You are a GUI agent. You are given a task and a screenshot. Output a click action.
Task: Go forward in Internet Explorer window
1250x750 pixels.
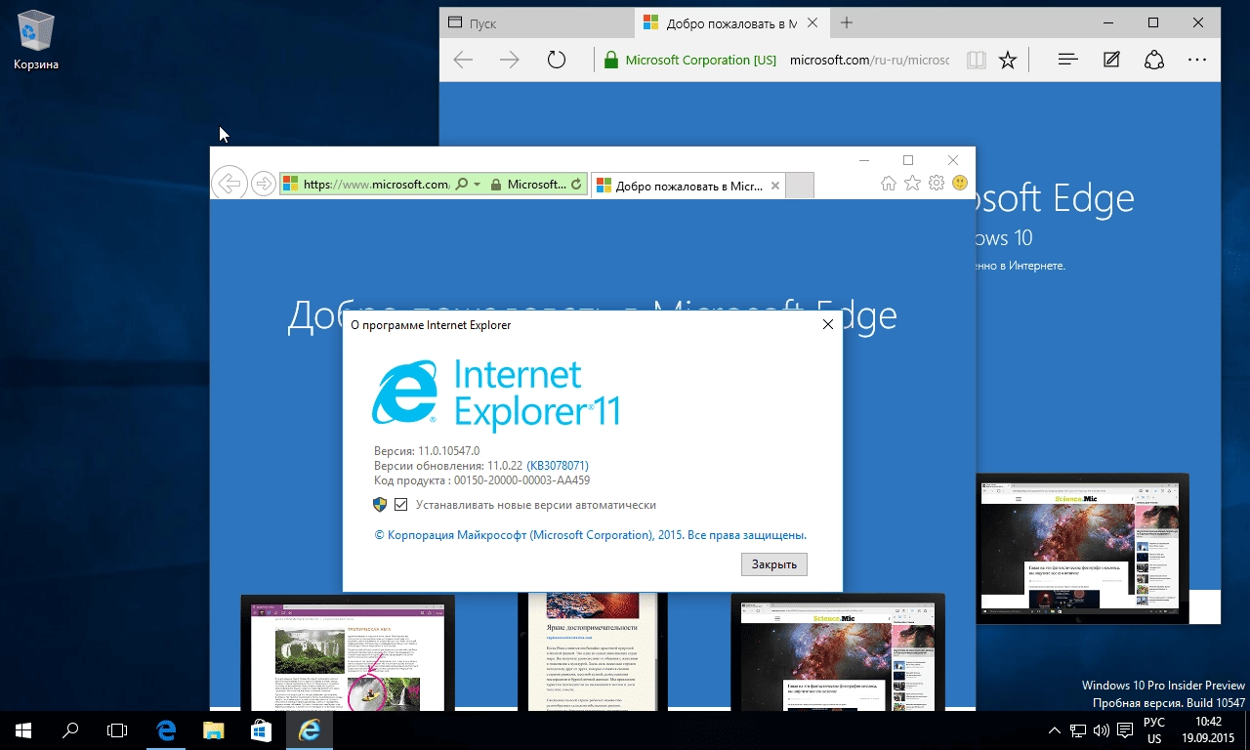coord(263,183)
